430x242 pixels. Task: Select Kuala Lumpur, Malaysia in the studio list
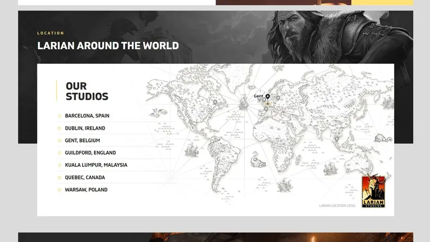(95, 165)
